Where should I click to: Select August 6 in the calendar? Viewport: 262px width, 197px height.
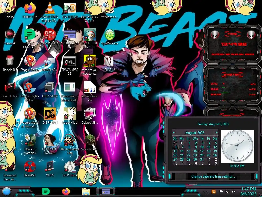tap(176, 147)
